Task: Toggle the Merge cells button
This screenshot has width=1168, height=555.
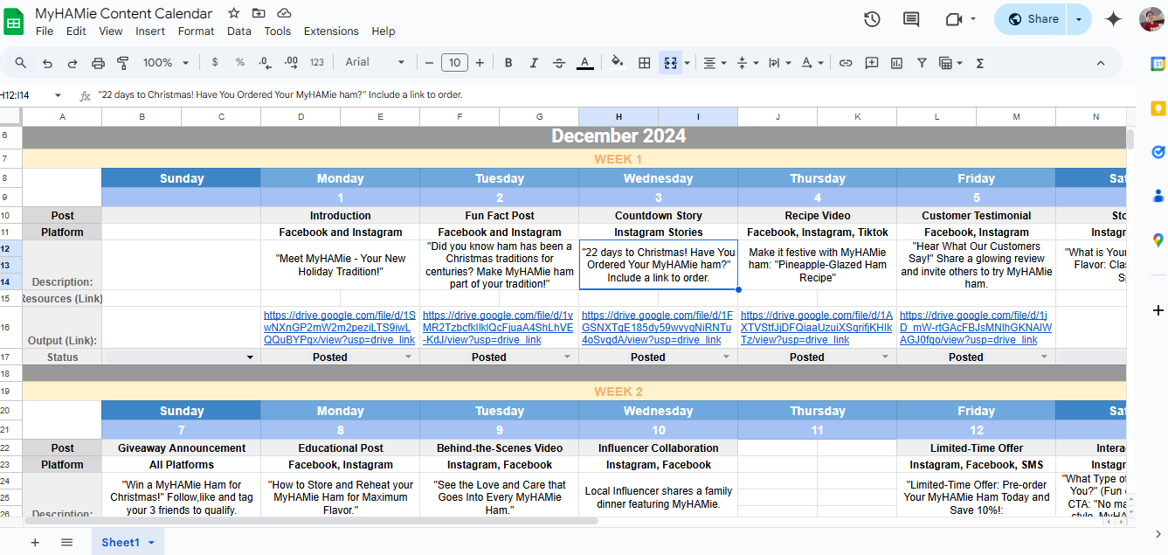Action: pyautogui.click(x=671, y=63)
